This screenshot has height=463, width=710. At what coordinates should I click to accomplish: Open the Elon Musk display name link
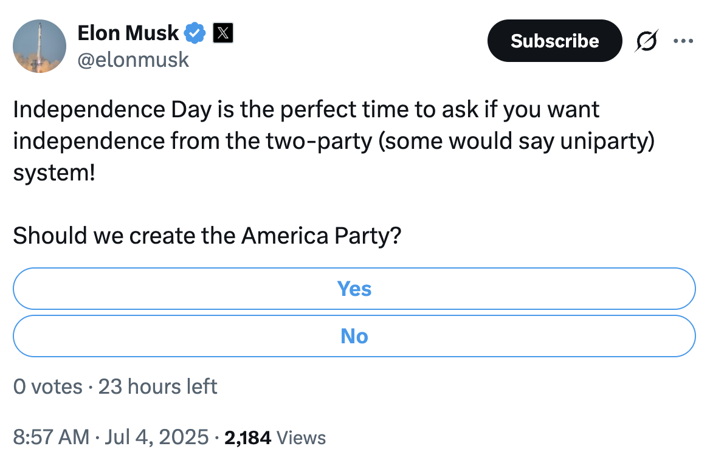[128, 33]
